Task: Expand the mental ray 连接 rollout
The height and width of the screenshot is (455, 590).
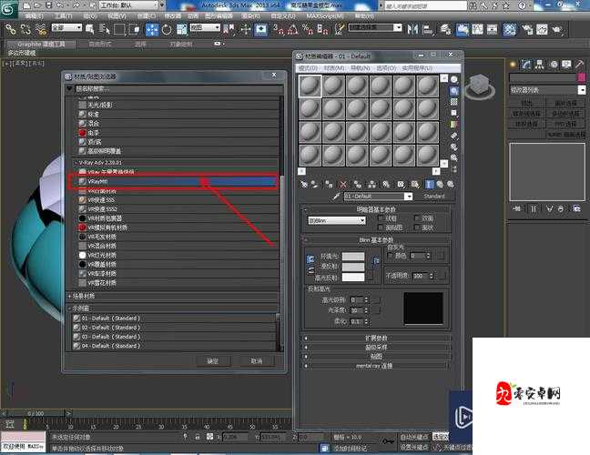Action: (376, 366)
